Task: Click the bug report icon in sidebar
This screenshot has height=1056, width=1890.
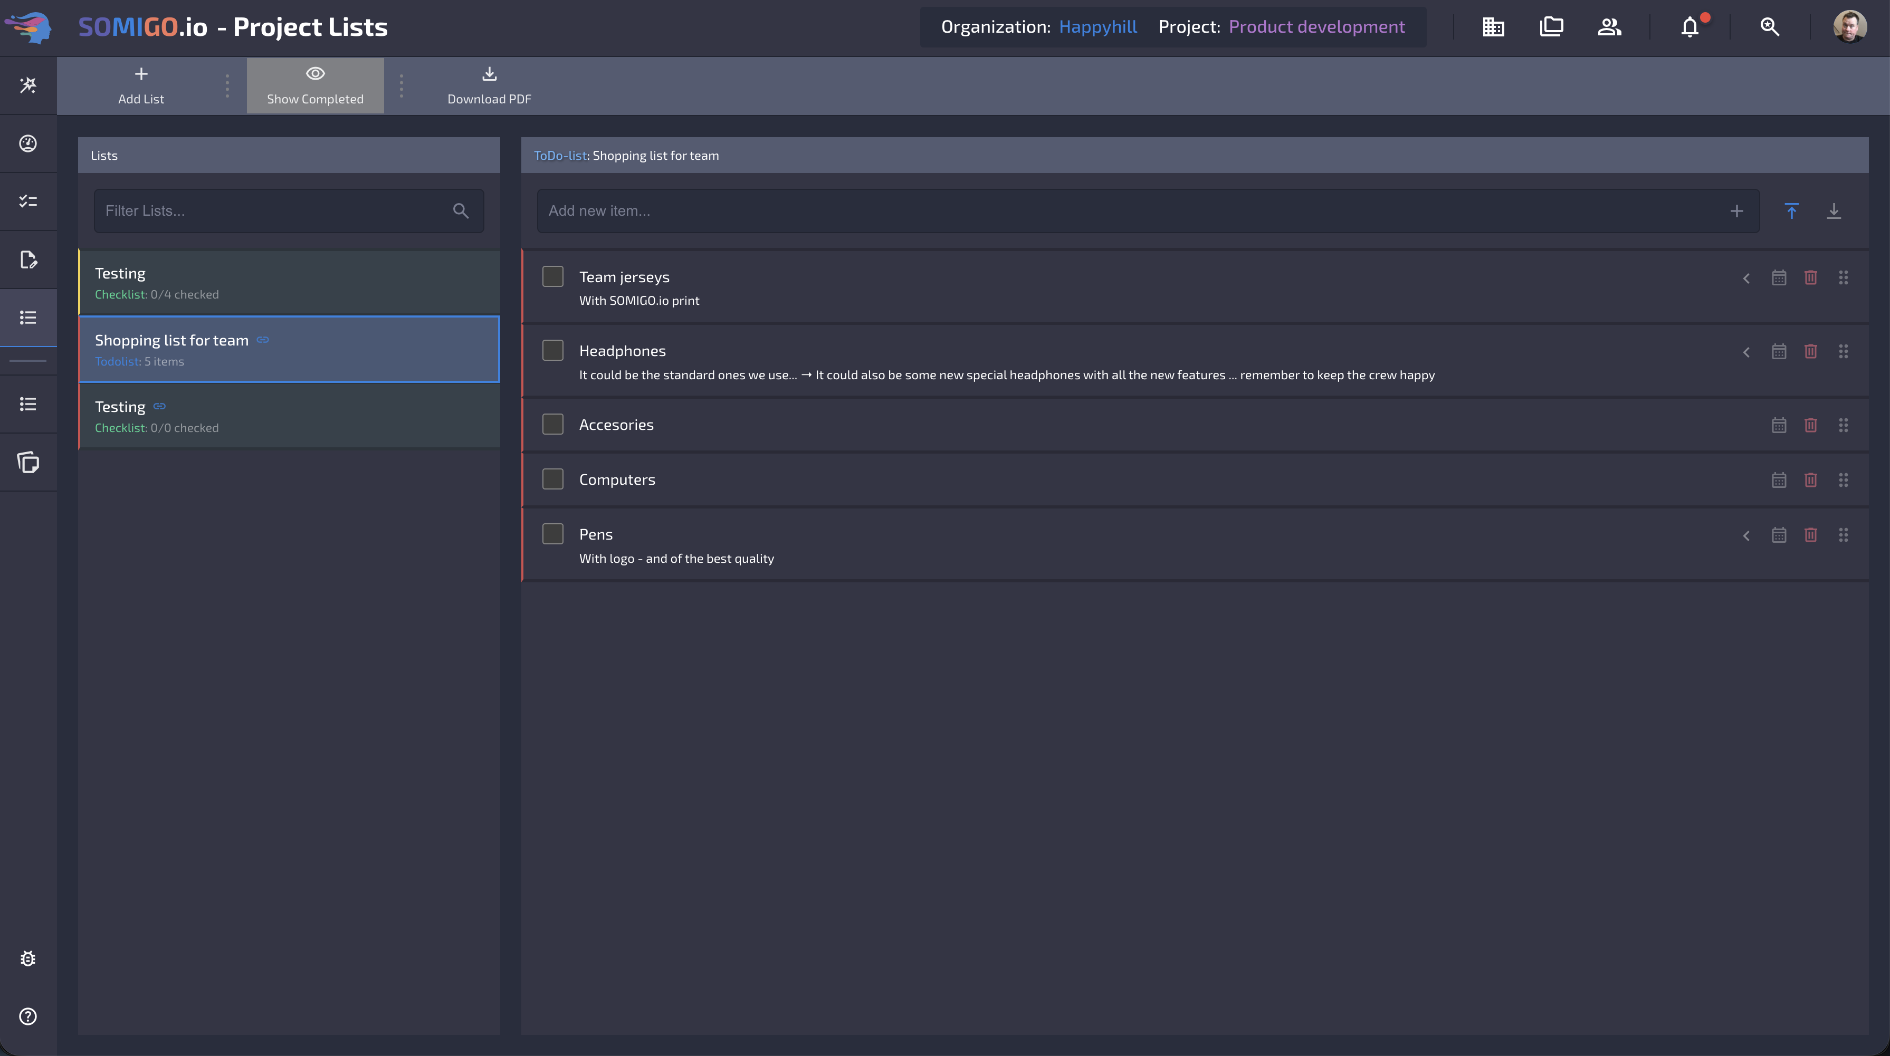Action: click(28, 958)
